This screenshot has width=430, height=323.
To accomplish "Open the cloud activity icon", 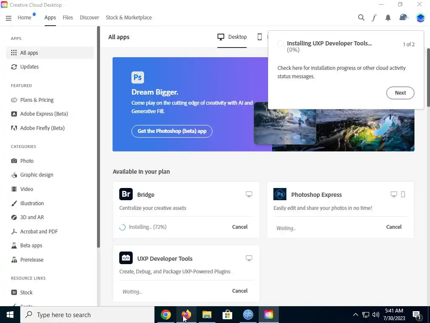I will click(x=403, y=17).
